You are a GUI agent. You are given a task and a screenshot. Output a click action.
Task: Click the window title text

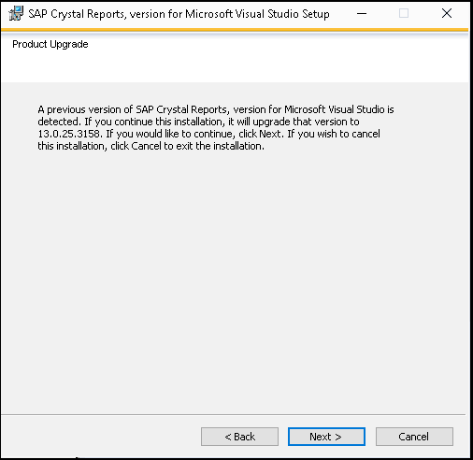(x=179, y=14)
